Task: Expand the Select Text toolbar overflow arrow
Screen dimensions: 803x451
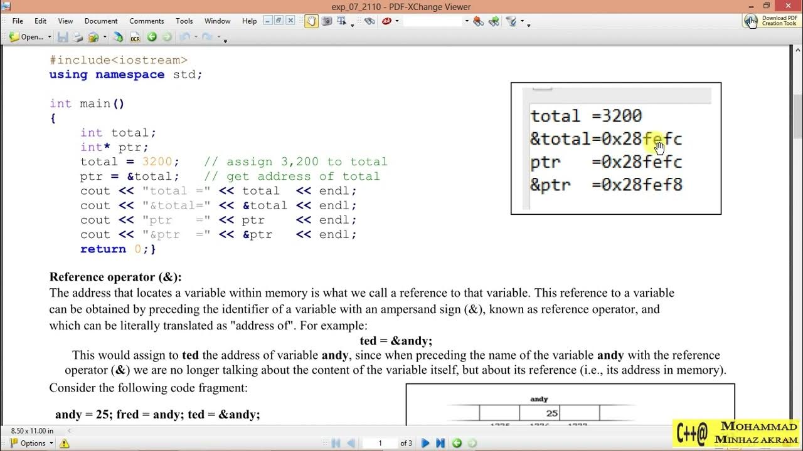Action: (x=352, y=25)
